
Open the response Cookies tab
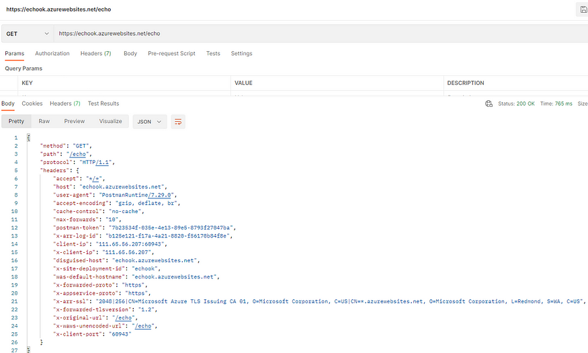tap(32, 104)
